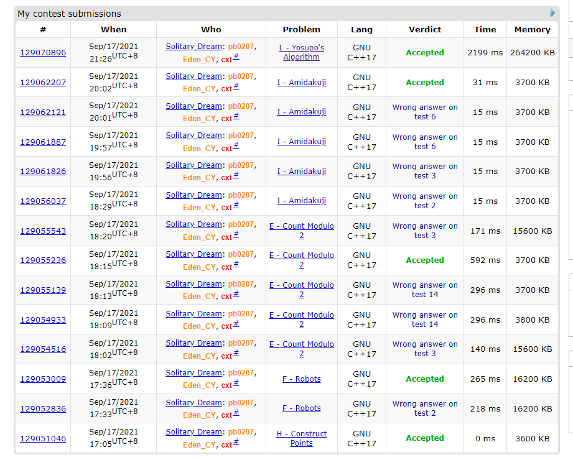573x460 pixels.
Task: Open problem H - Construct Points
Action: [x=301, y=438]
